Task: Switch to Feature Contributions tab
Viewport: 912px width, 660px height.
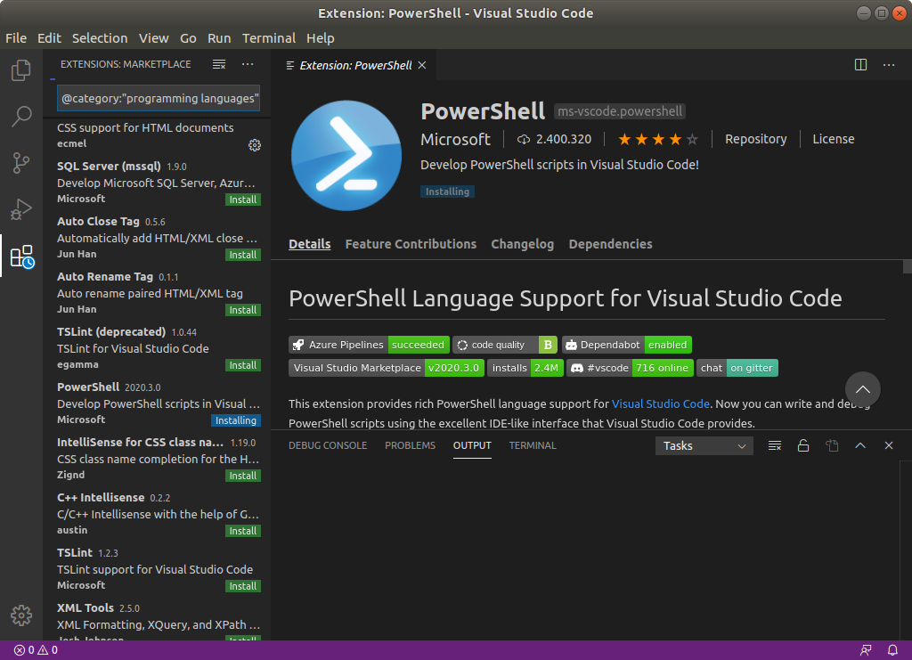Action: click(x=411, y=244)
